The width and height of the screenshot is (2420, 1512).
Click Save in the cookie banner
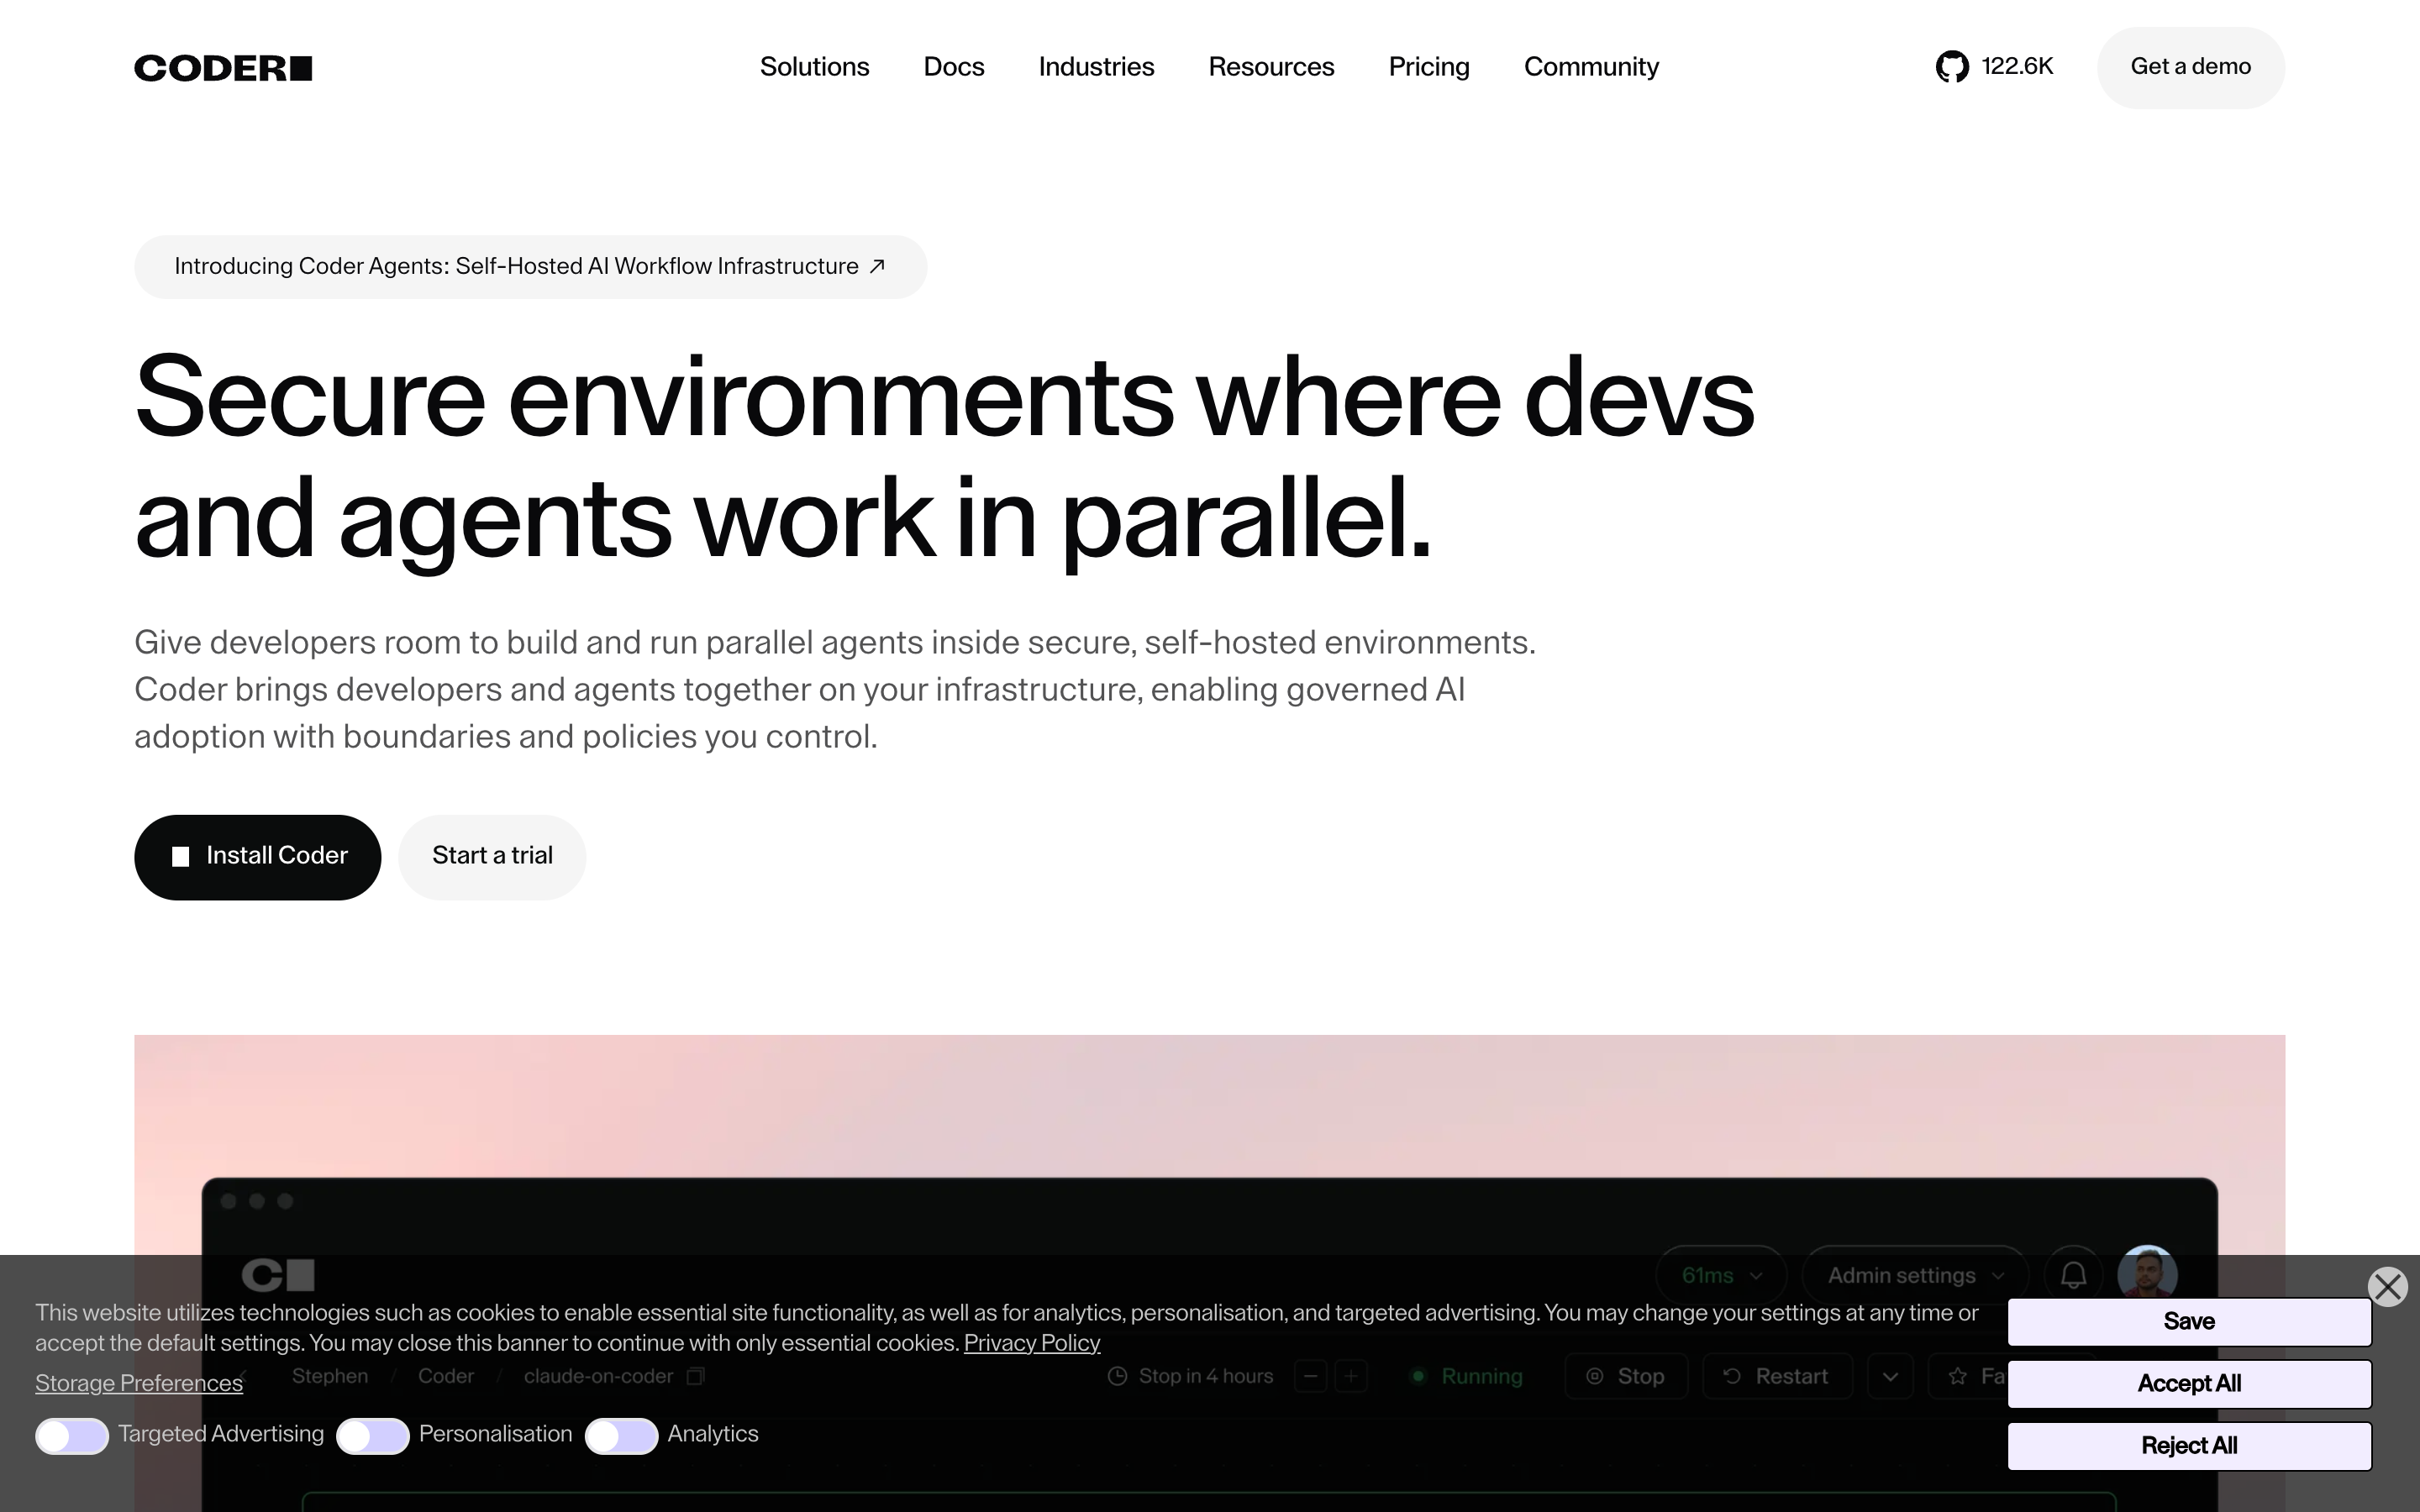(x=2189, y=1321)
